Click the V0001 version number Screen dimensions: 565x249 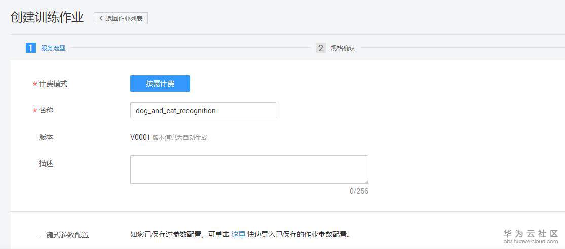pos(140,137)
